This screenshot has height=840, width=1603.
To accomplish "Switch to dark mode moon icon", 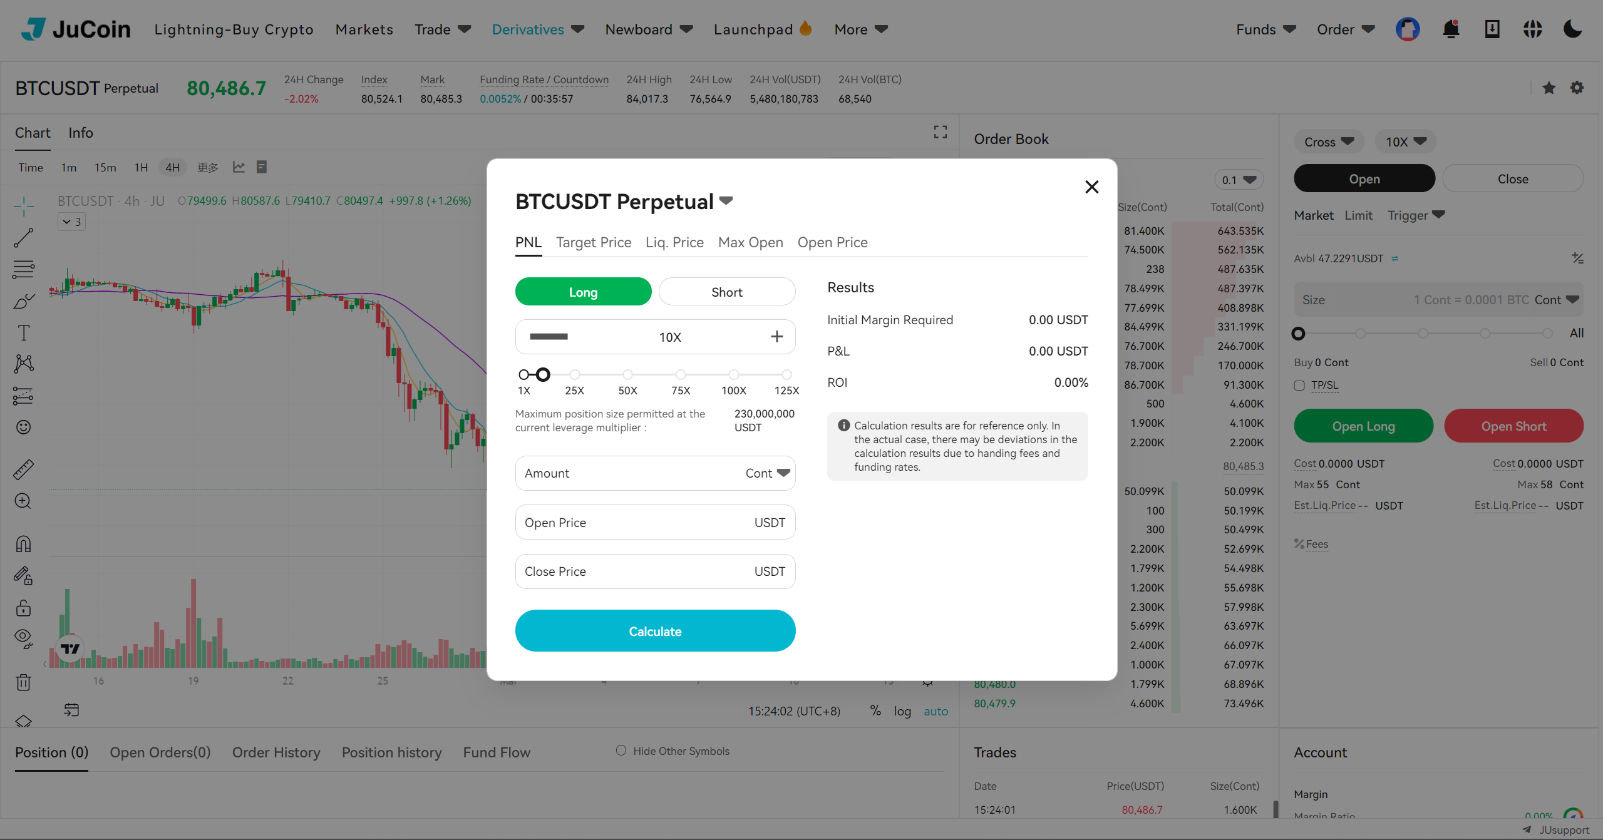I will [1572, 29].
